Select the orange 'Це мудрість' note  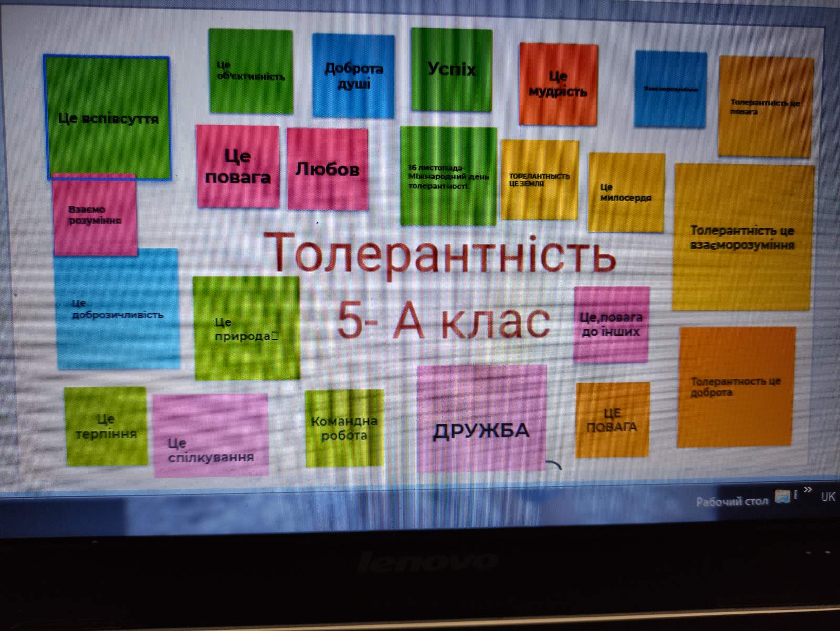[558, 84]
